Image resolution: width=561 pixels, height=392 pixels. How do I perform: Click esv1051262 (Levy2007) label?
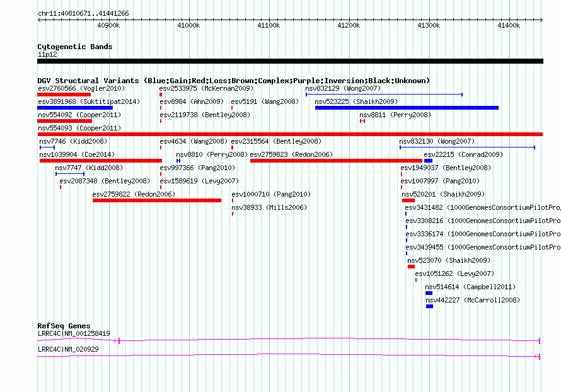click(454, 274)
